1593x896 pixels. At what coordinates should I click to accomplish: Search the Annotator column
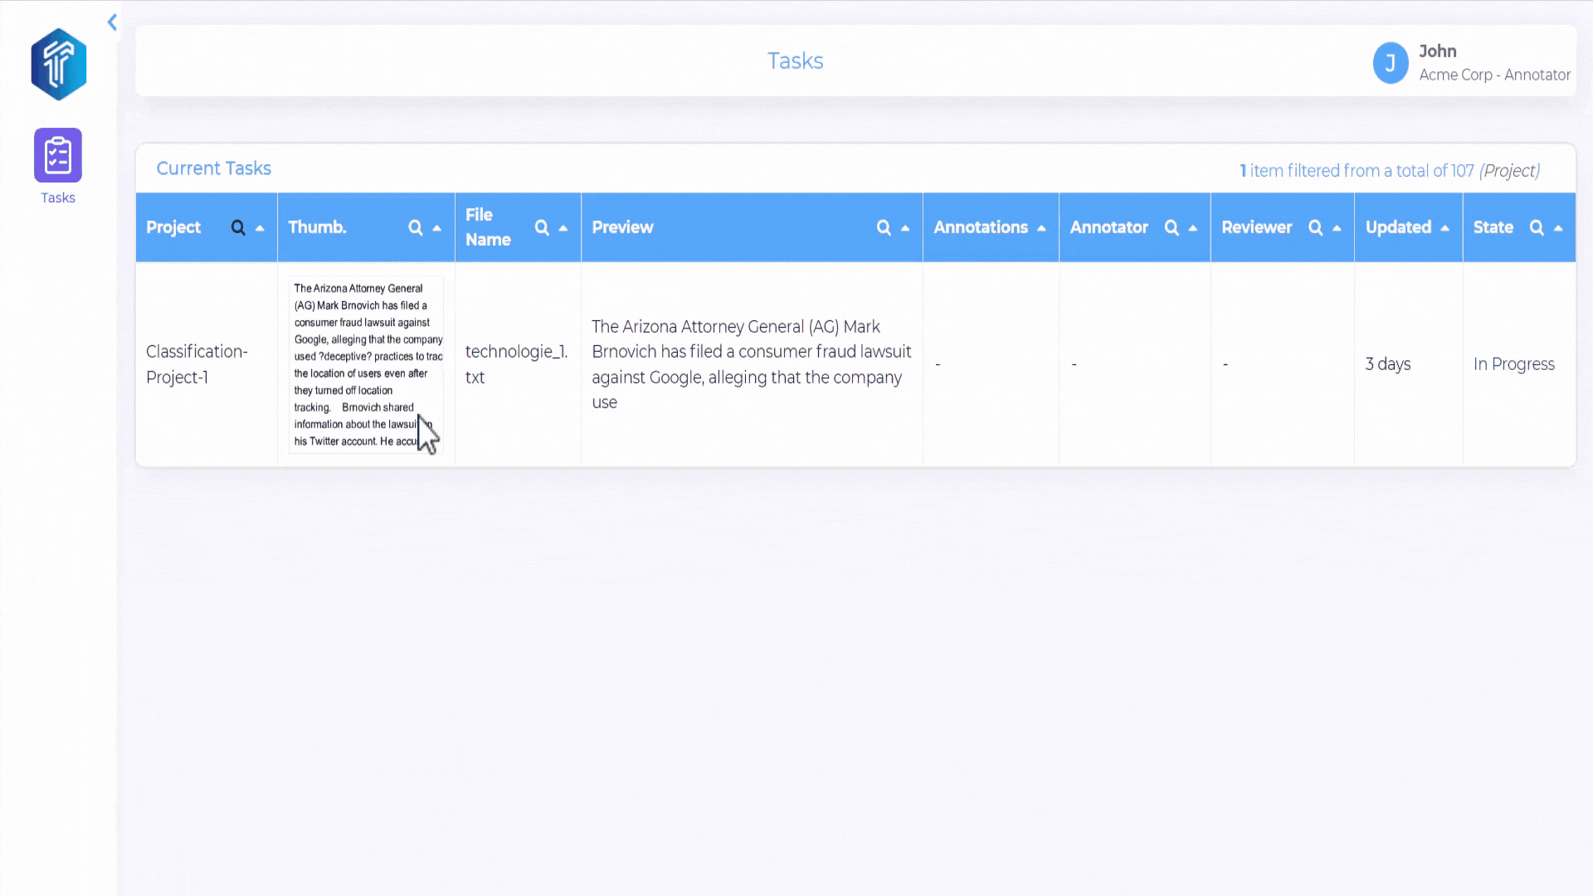[1172, 227]
